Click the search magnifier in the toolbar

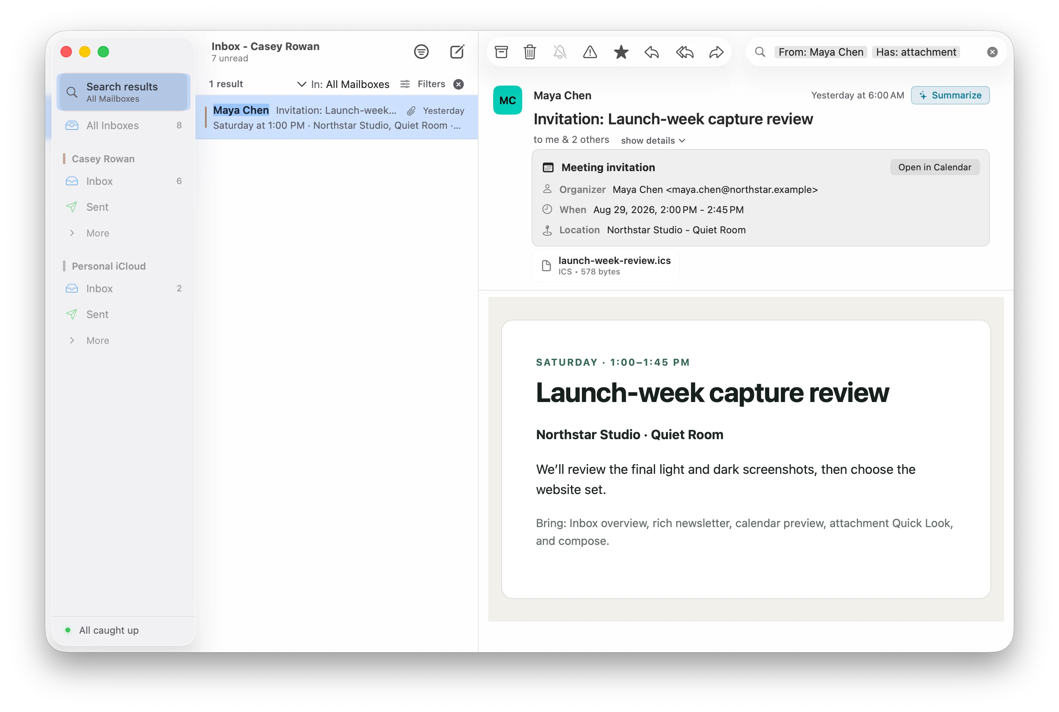click(x=760, y=52)
